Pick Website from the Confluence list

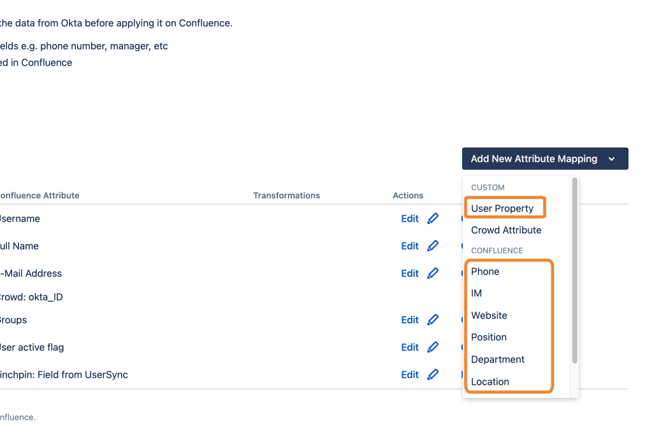(x=489, y=315)
